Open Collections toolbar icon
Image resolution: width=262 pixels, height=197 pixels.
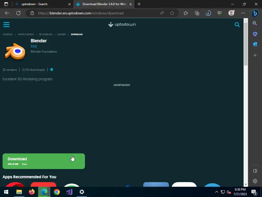[x=197, y=13]
